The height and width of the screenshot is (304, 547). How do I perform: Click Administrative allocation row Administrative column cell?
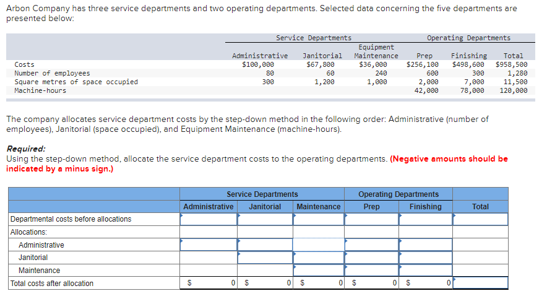209,245
